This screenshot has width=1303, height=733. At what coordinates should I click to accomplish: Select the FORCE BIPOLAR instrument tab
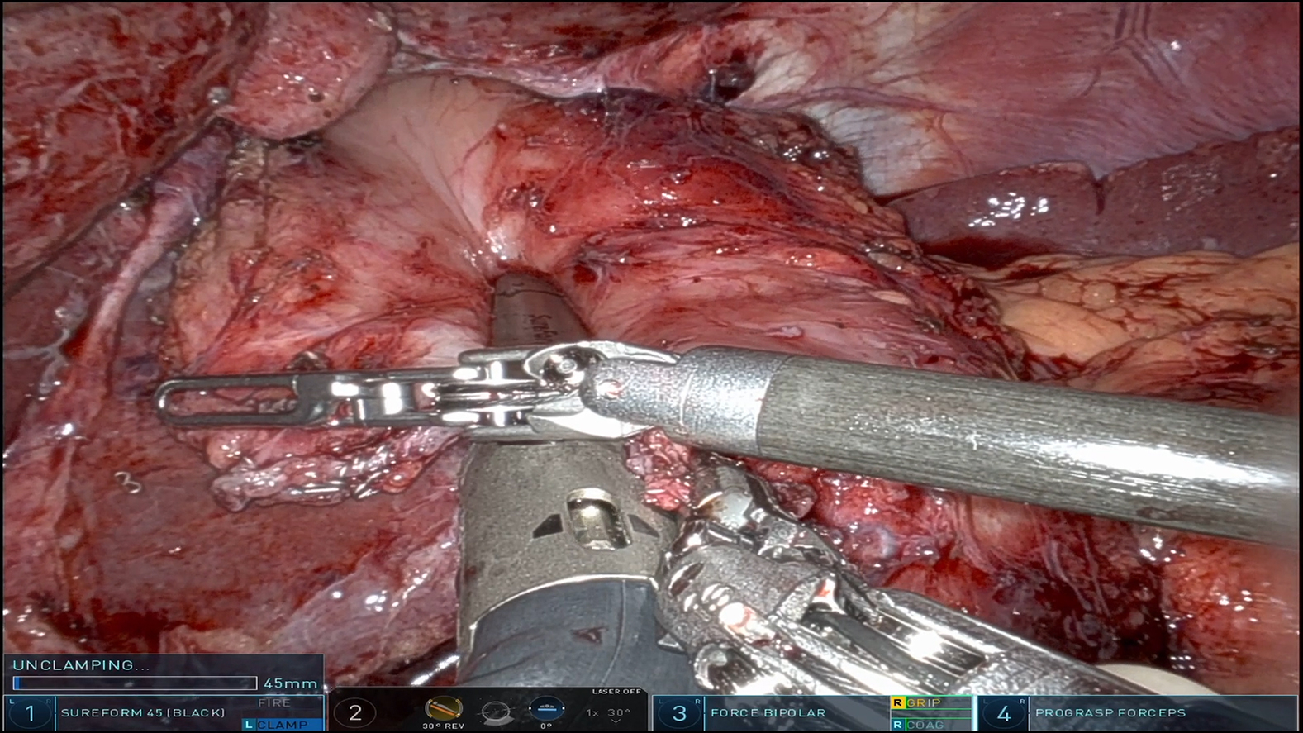(768, 712)
